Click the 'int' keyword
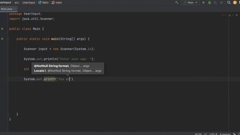 (27, 69)
